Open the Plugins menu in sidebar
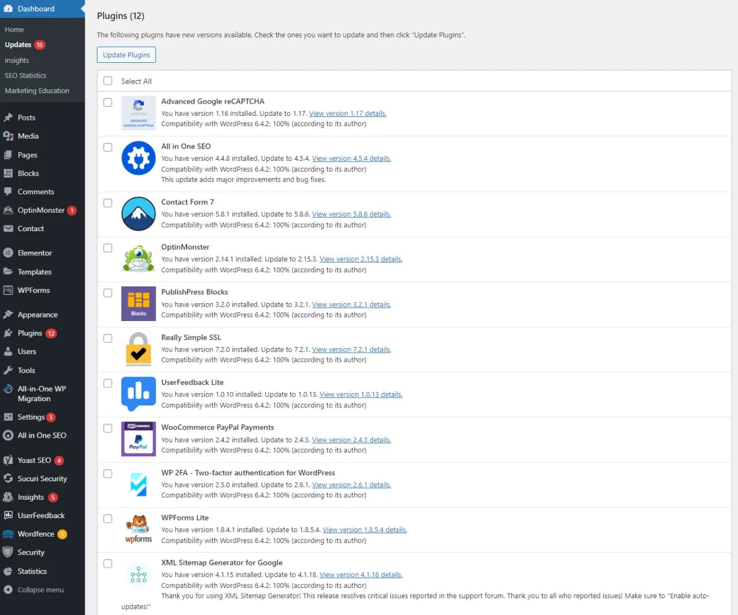 pyautogui.click(x=30, y=333)
